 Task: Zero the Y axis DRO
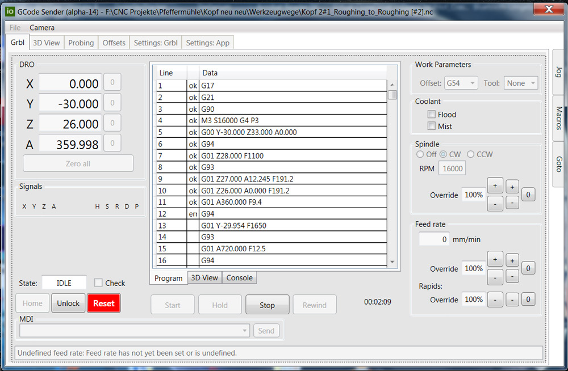coord(112,103)
